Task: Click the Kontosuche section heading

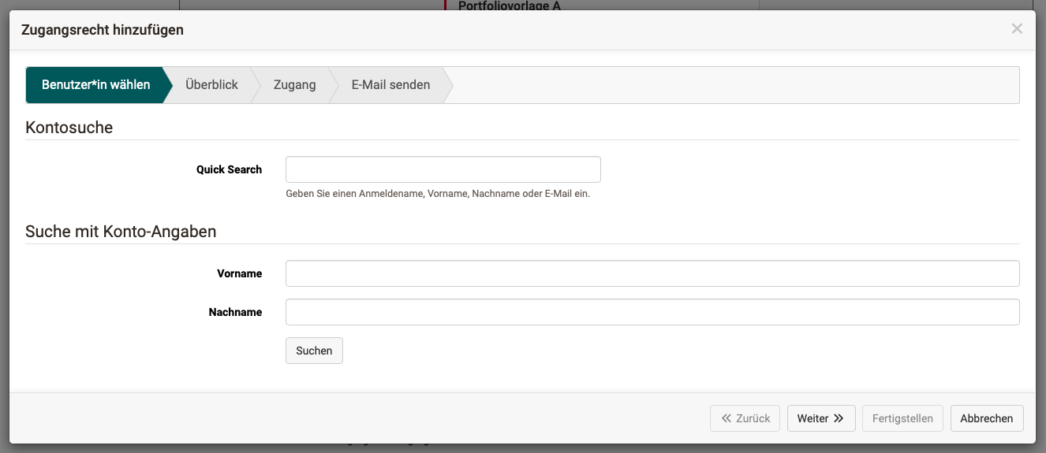Action: point(69,128)
